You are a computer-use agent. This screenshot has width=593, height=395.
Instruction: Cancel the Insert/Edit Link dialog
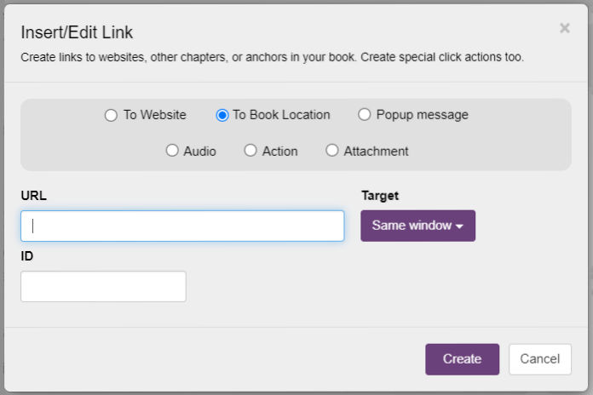539,359
